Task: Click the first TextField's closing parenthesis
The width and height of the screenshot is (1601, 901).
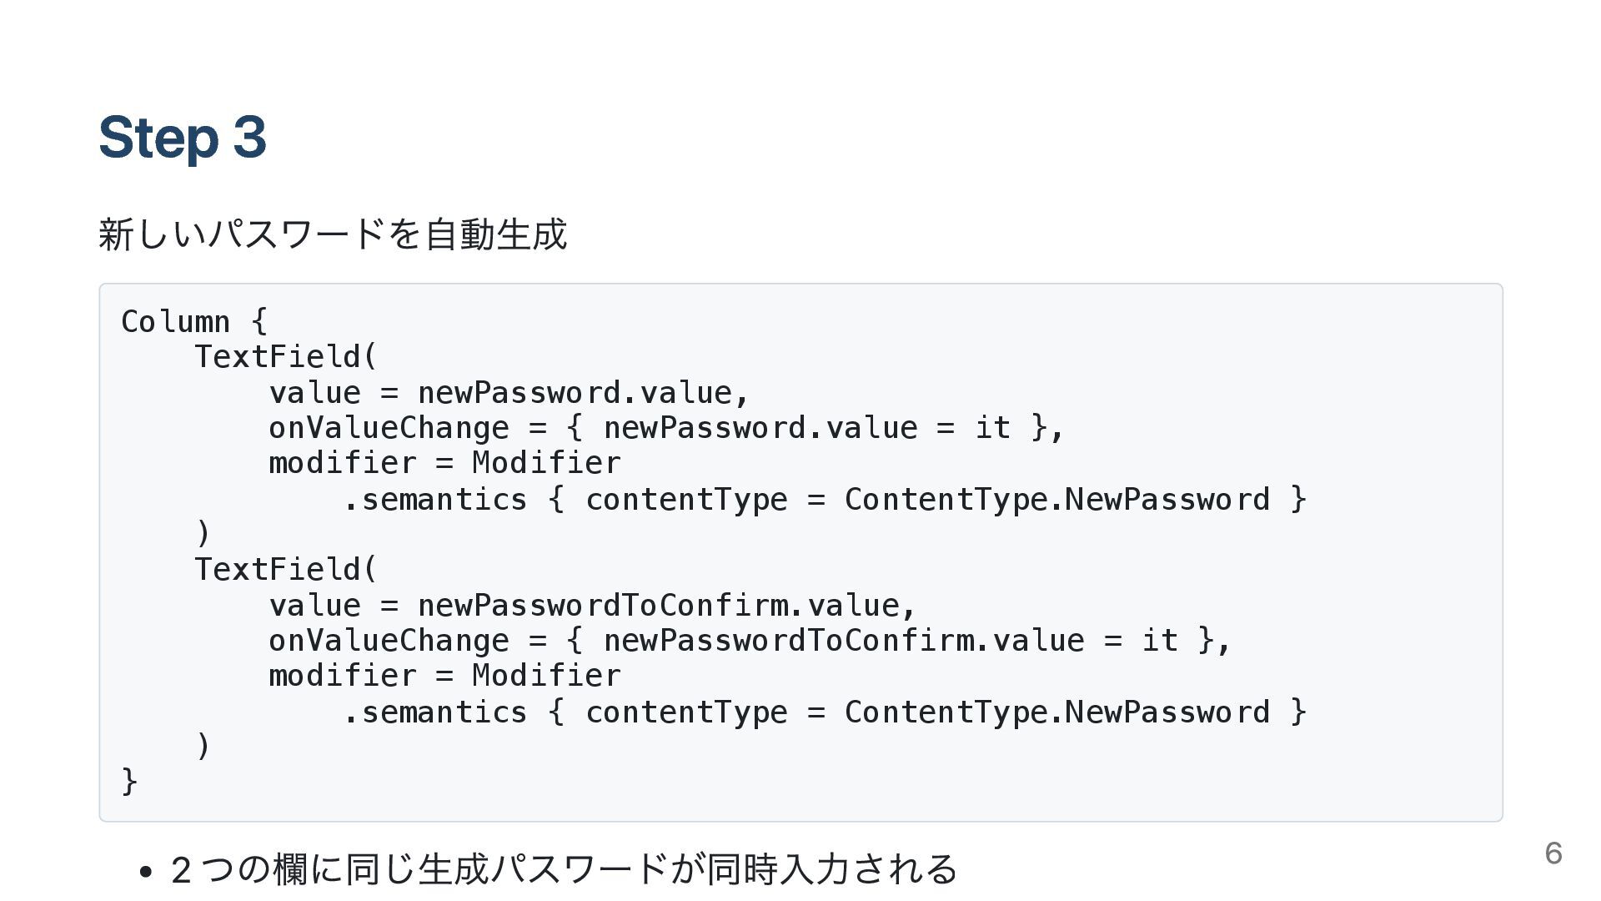Action: pos(203,532)
